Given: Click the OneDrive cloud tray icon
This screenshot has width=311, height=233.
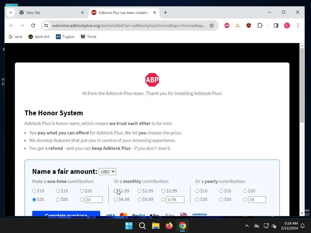Looking at the screenshot, I should (257, 226).
